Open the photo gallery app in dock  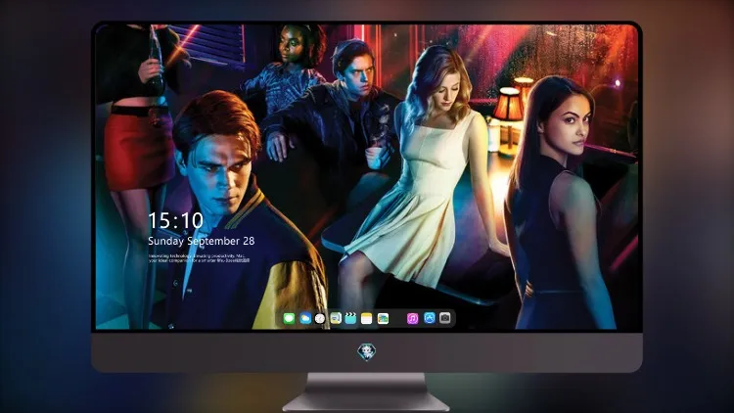383,318
